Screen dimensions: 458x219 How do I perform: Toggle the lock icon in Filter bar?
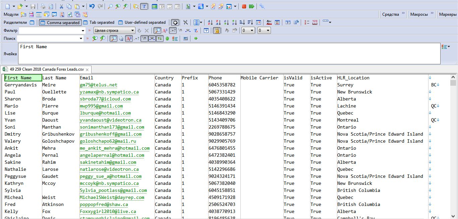[x=217, y=30]
